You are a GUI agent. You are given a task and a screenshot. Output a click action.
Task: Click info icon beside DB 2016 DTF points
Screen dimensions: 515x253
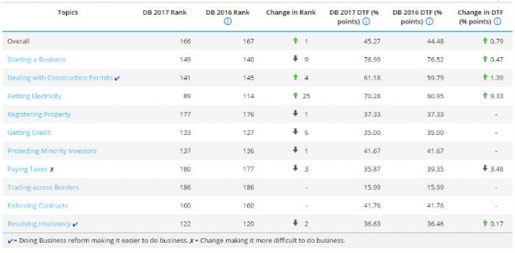(429, 22)
